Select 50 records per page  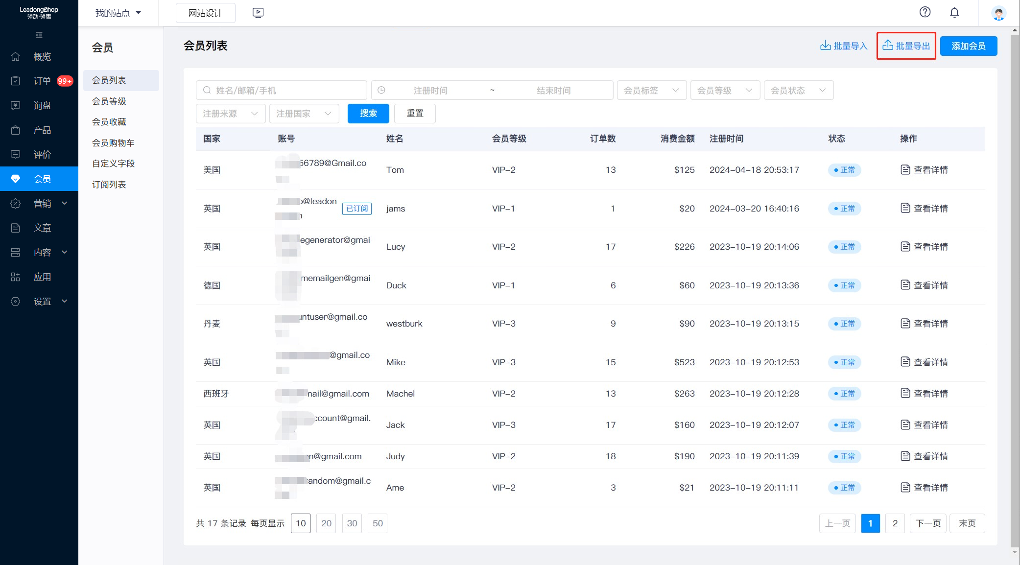point(378,523)
